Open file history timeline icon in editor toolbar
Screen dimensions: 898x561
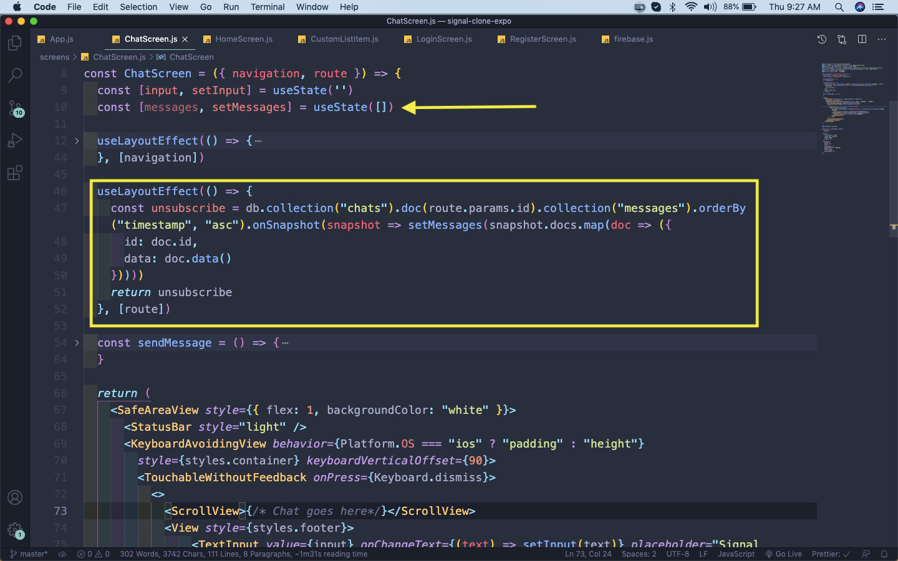[822, 39]
